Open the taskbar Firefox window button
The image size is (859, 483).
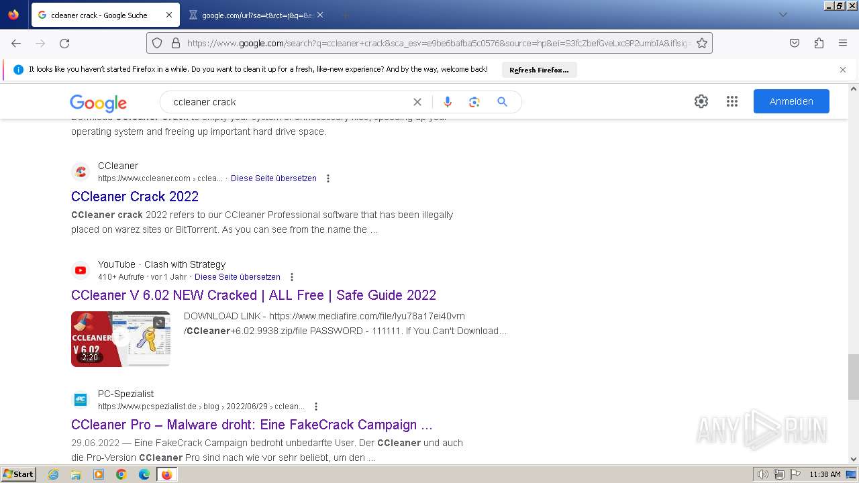pyautogui.click(x=166, y=474)
